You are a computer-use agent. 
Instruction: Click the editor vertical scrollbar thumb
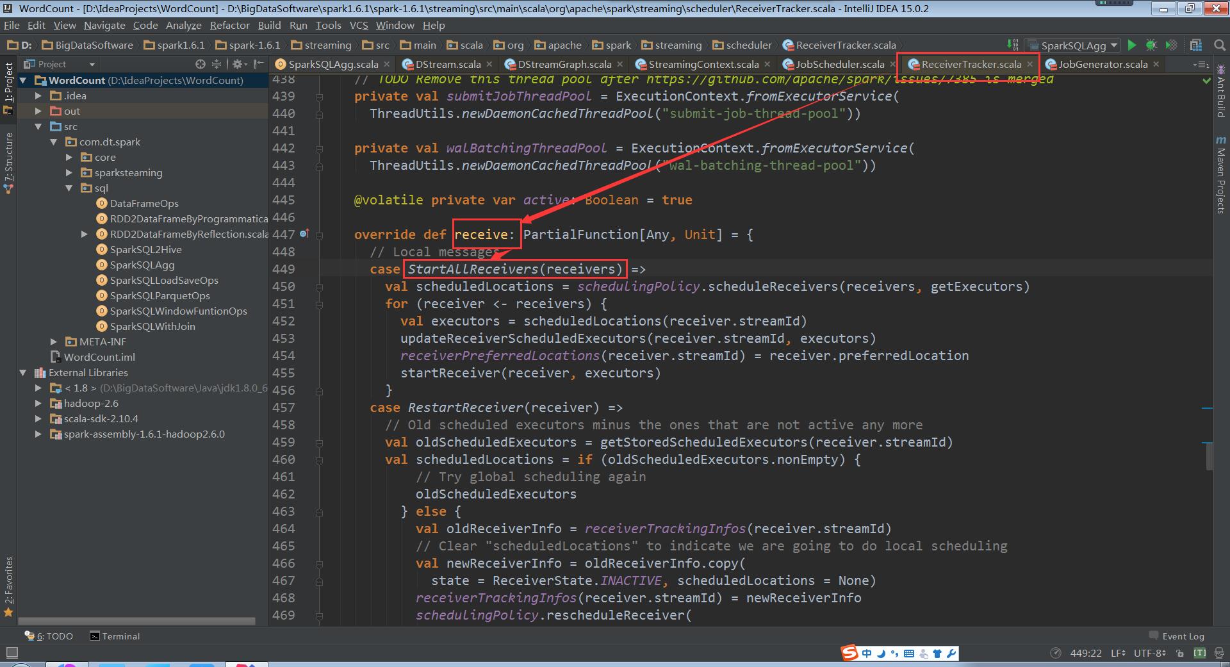[1209, 456]
